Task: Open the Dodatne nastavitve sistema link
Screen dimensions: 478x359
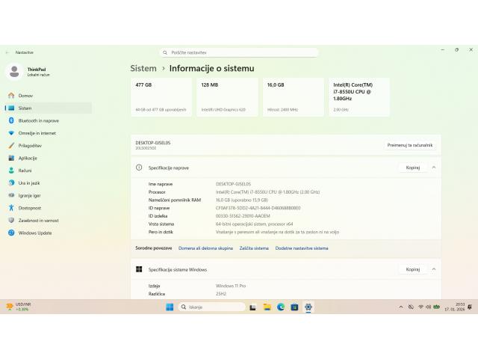Action: click(302, 248)
